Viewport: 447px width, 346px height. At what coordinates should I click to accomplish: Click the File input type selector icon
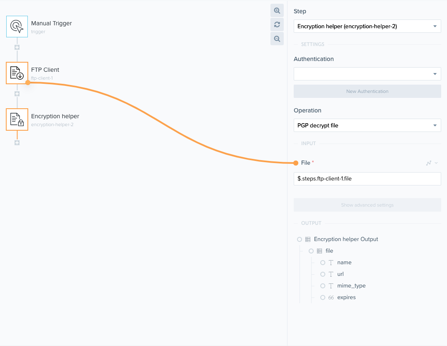[x=431, y=163]
